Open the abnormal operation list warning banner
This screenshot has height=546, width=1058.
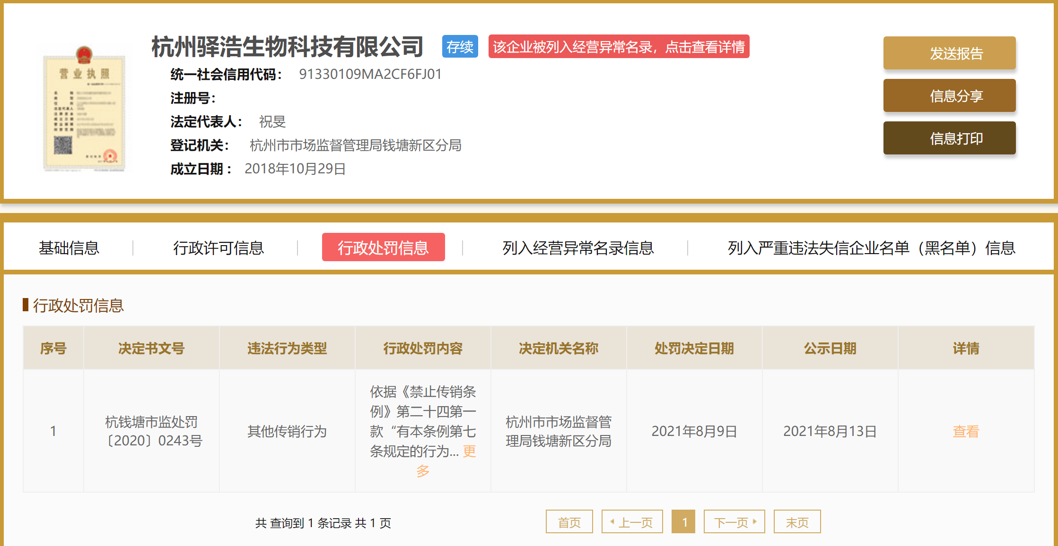tap(618, 47)
